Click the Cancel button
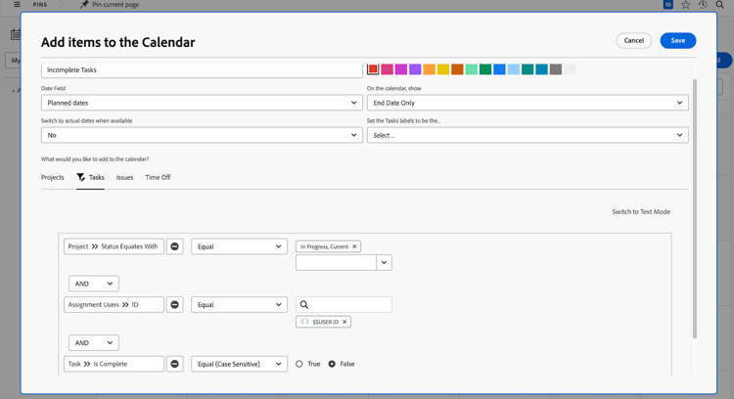 pyautogui.click(x=634, y=41)
